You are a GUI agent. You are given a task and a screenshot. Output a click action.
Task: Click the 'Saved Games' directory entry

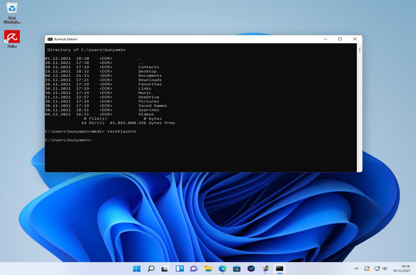point(153,106)
